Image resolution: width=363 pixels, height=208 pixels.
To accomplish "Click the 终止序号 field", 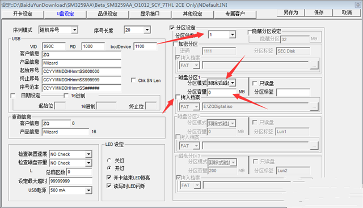I will (82, 80).
